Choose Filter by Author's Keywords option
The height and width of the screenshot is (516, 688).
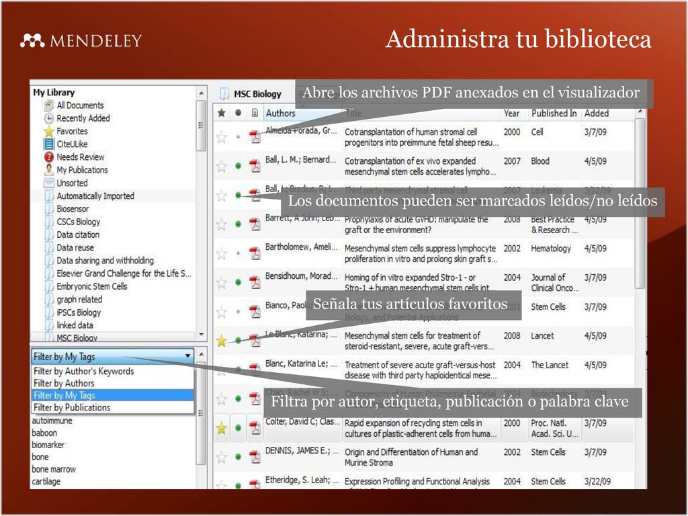pos(113,371)
